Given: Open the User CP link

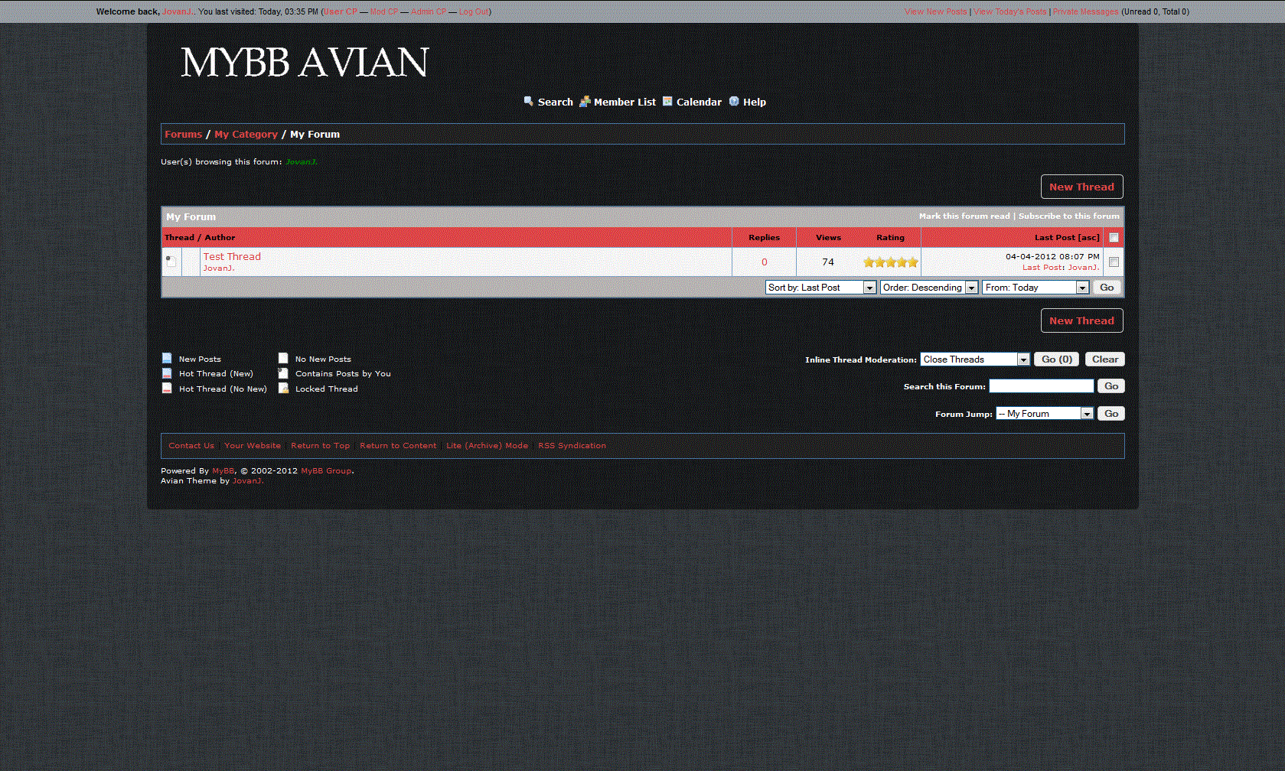Looking at the screenshot, I should pos(341,11).
